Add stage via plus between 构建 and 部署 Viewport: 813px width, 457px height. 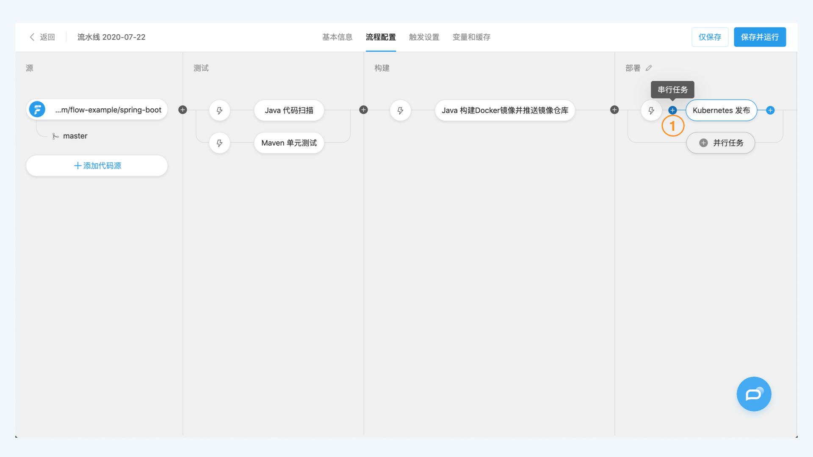click(614, 110)
